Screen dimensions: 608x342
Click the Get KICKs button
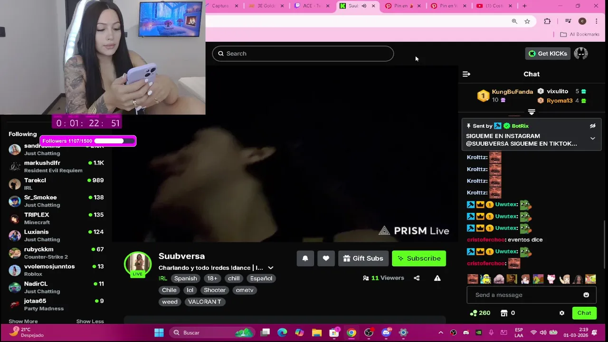coord(548,54)
